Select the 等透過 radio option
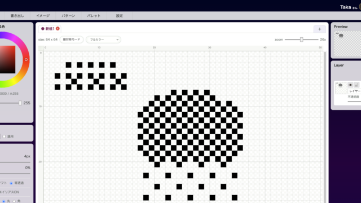Viewport: 361px width, 203px height. click(x=11, y=183)
